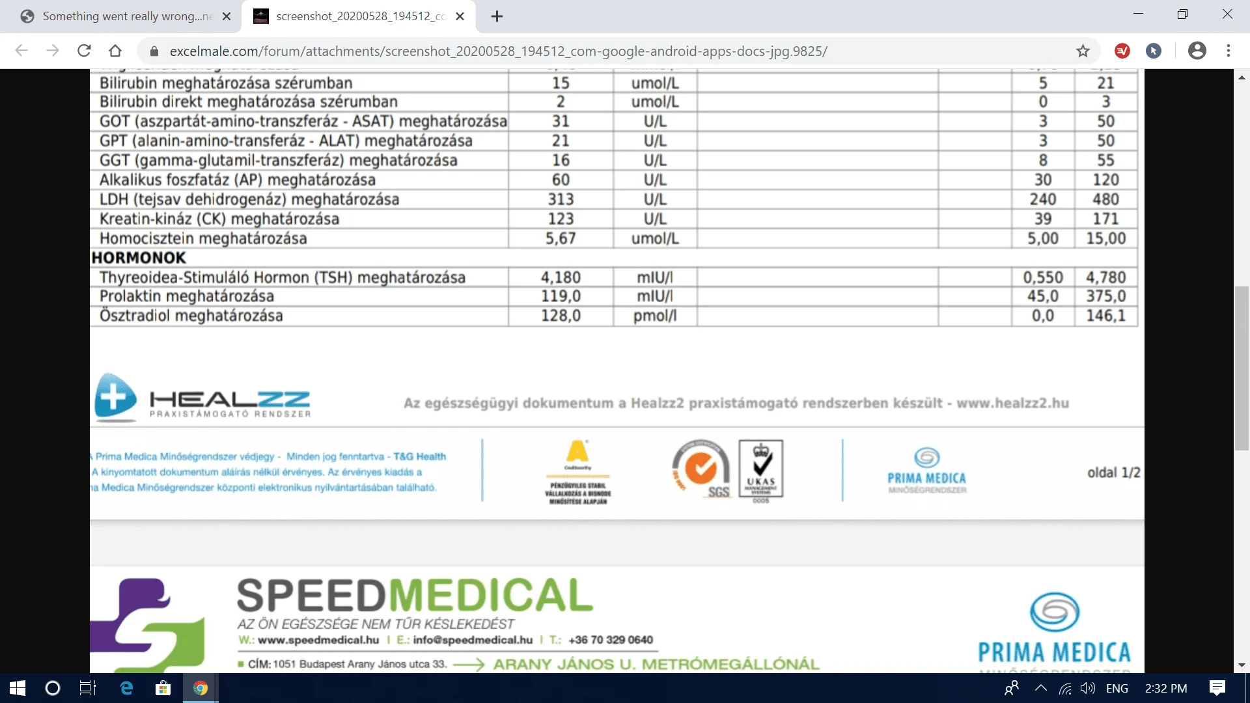Open the volume control in system tray
Viewport: 1250px width, 703px height.
coord(1087,688)
